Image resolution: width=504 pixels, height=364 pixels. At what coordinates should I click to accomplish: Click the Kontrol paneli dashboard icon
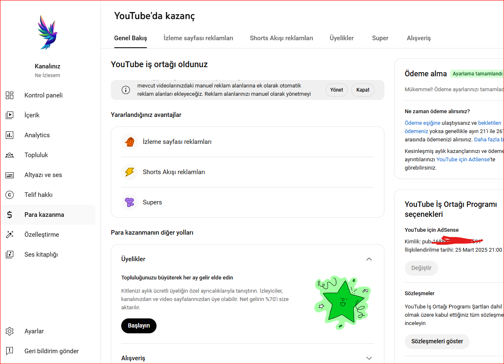click(10, 95)
